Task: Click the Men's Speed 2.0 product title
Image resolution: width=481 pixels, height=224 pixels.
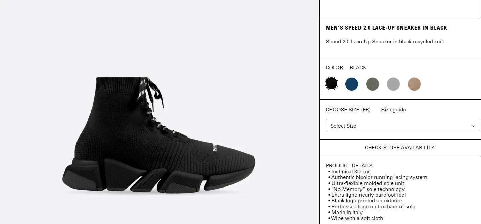Action: (387, 28)
